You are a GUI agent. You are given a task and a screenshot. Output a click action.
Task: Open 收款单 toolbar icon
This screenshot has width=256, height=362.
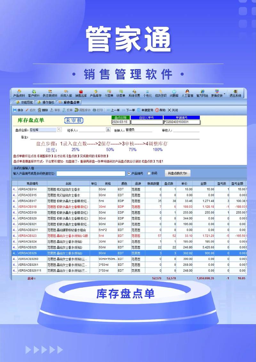(x=121, y=93)
